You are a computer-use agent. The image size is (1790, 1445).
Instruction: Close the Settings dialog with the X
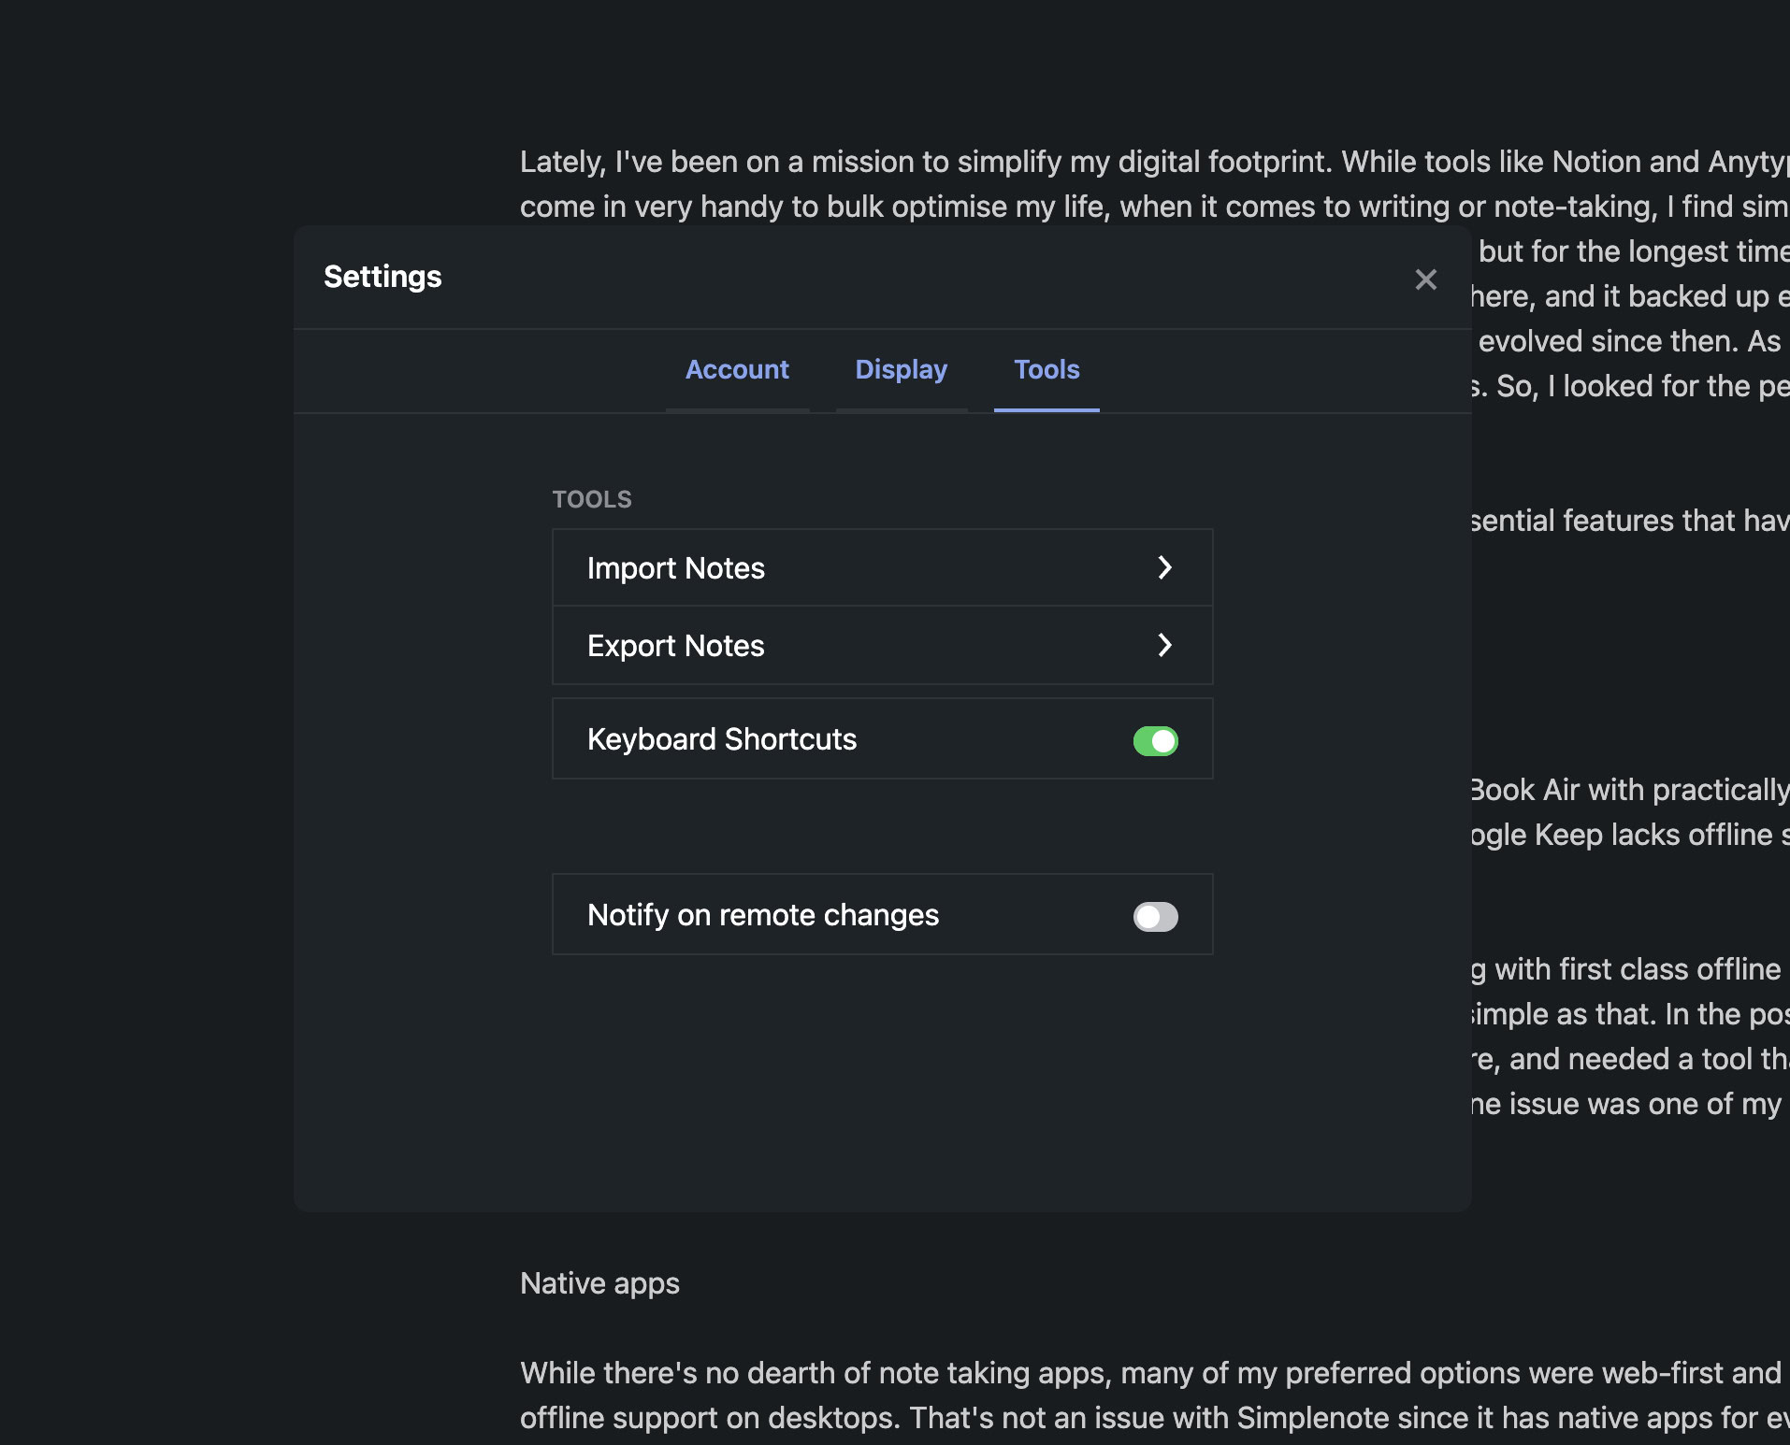click(1425, 279)
